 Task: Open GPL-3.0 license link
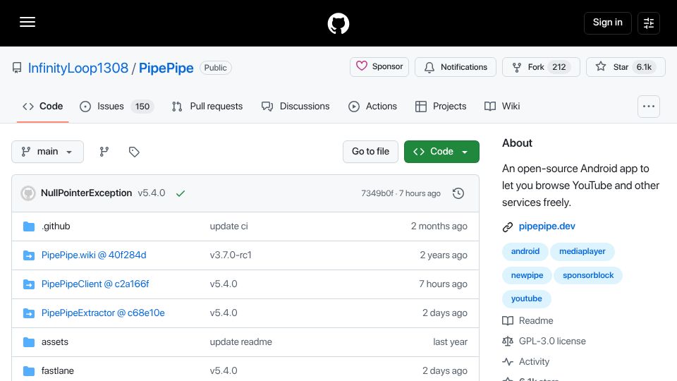click(552, 341)
